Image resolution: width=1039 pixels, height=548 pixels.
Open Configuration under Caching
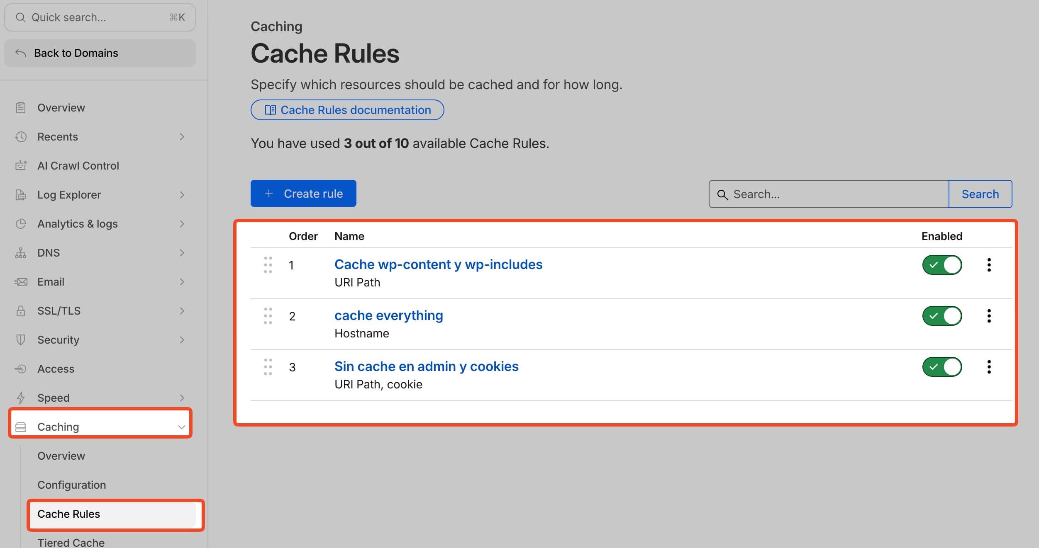tap(71, 485)
